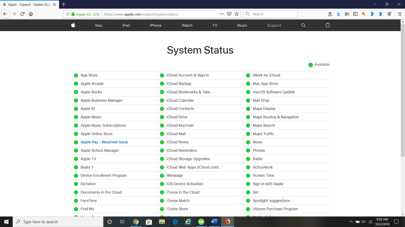The width and height of the screenshot is (405, 227).
Task: Click the green padlock Apple Inc. identity
Action: pos(85,14)
